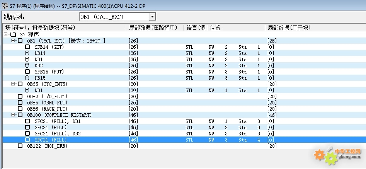Click the S7 程序 root label
Viewport: 366px width, 169px height.
(29, 34)
